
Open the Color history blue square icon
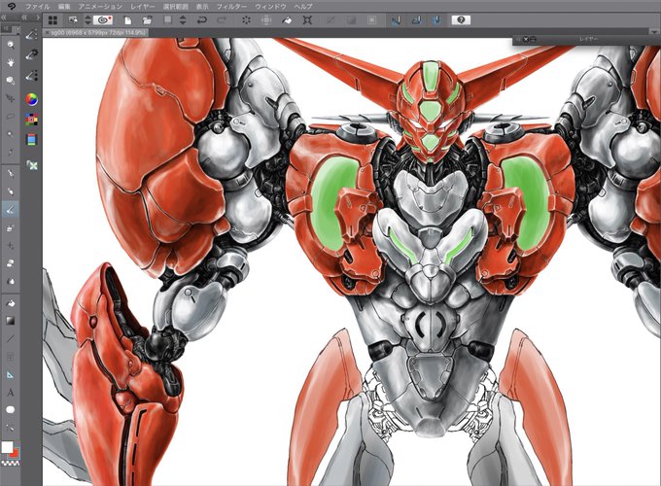point(32,140)
